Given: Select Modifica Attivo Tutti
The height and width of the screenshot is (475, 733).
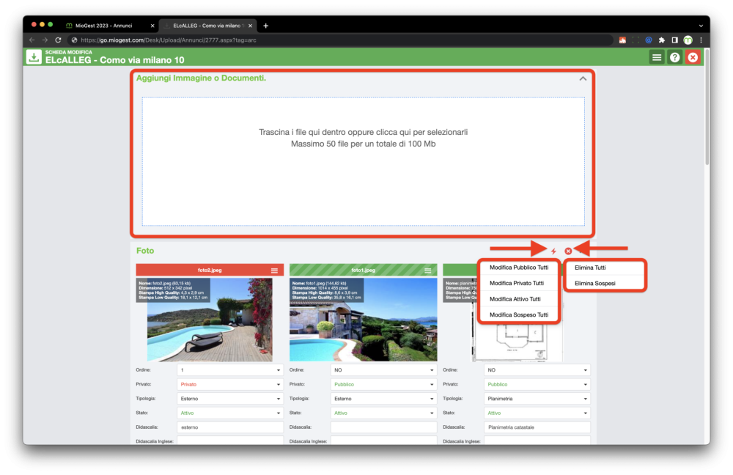Looking at the screenshot, I should pyautogui.click(x=519, y=299).
